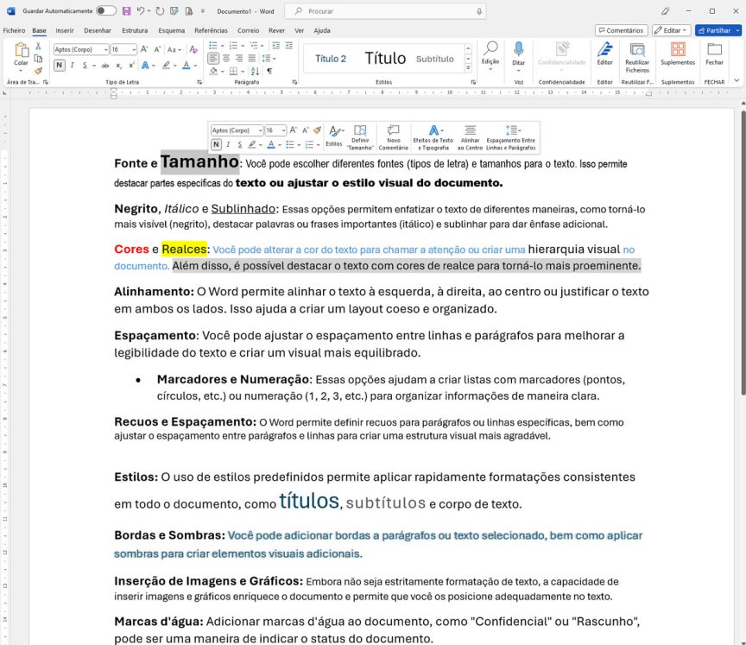Screen dimensions: 746x645
Task: Open the Inserir ribbon tab
Action: [64, 30]
